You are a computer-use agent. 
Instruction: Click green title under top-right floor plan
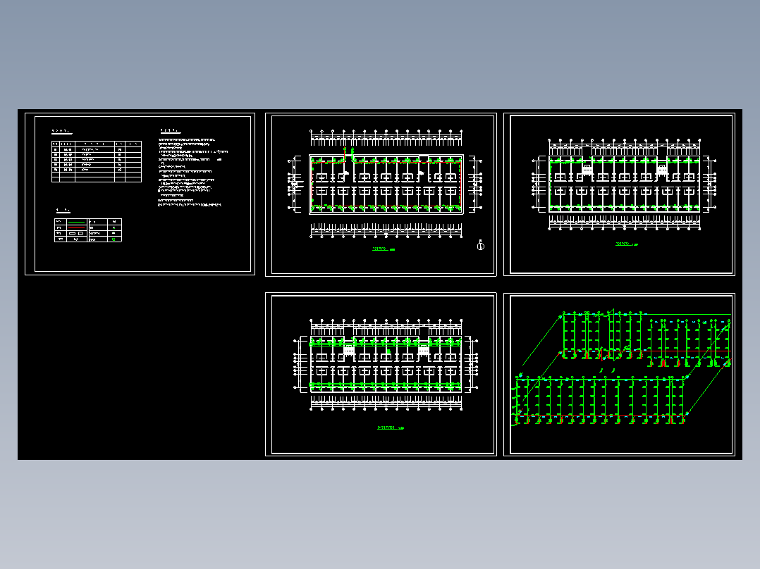click(626, 244)
